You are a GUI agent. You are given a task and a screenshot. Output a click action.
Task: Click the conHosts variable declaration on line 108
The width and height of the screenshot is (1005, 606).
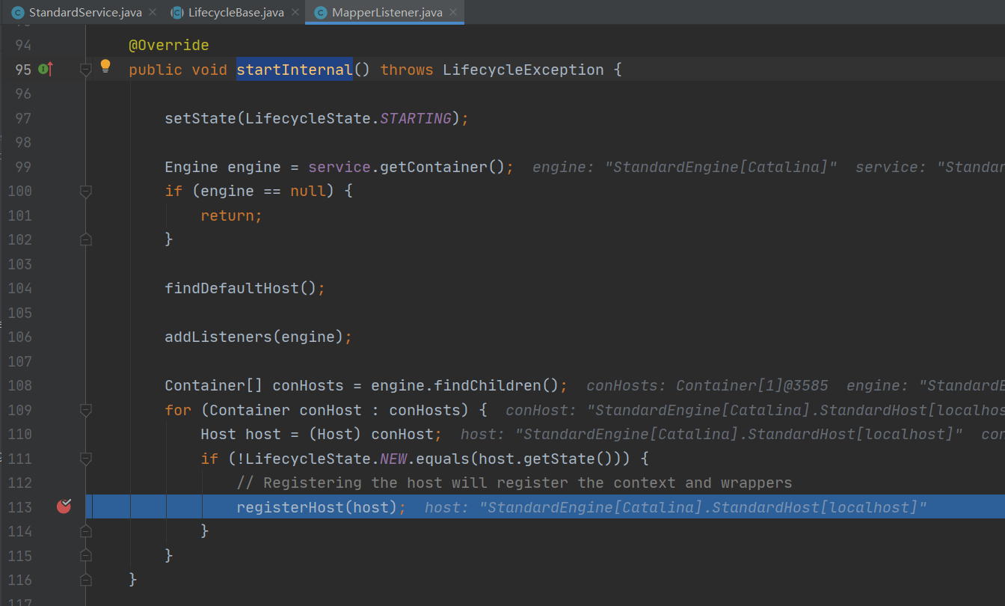pyautogui.click(x=308, y=385)
